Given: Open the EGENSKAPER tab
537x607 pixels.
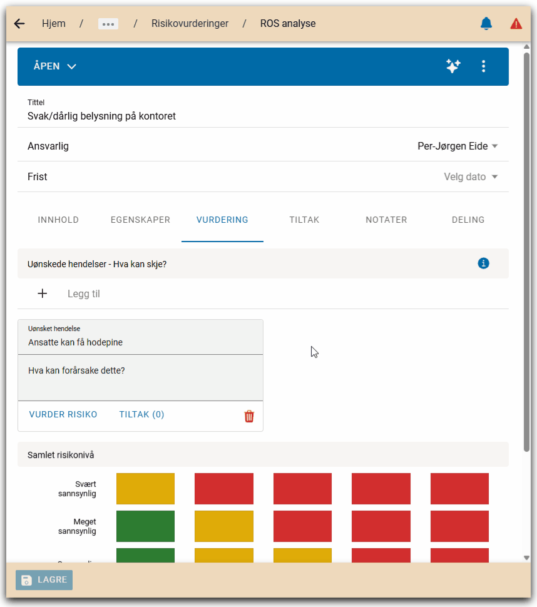Looking at the screenshot, I should 140,220.
